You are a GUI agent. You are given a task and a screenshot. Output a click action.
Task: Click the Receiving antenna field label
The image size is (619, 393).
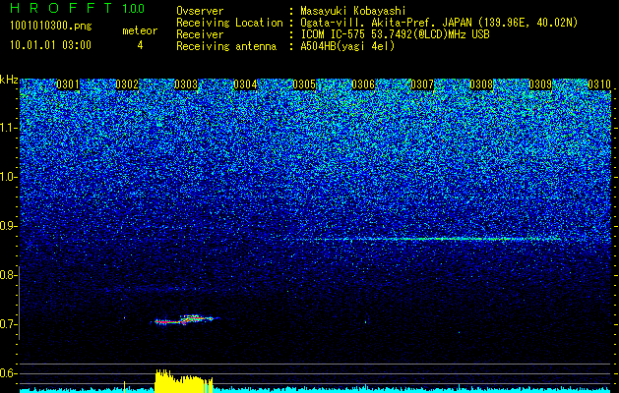coord(226,46)
